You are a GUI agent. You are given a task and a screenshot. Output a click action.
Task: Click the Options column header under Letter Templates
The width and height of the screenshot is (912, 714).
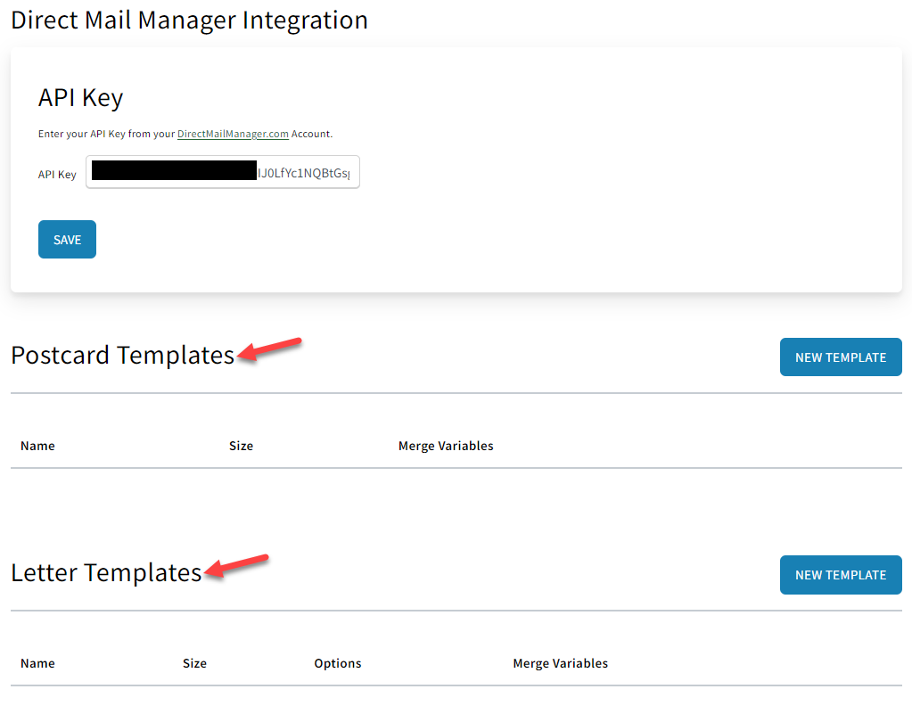tap(337, 663)
